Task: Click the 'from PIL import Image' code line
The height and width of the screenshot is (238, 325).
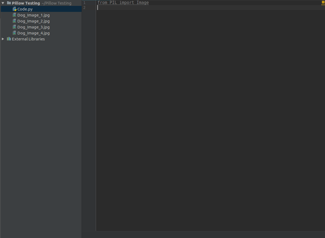Action: [123, 3]
